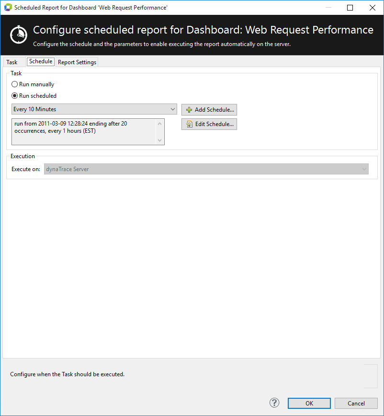Screen dimensions: 384x416
Task: Open the Every 10 Minutes schedule dropdown
Action: pyautogui.click(x=94, y=109)
